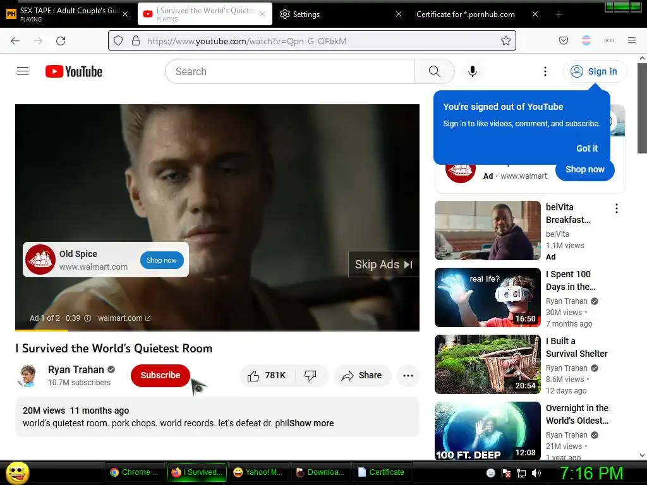
Task: Click the I Spent 100 Days title
Action: click(571, 280)
